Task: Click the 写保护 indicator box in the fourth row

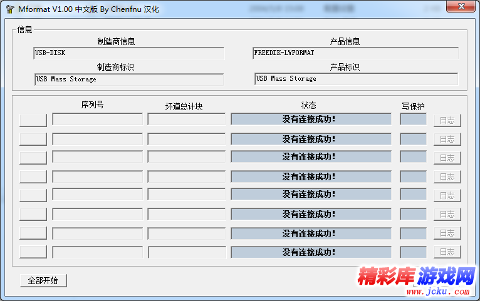Action: 414,176
